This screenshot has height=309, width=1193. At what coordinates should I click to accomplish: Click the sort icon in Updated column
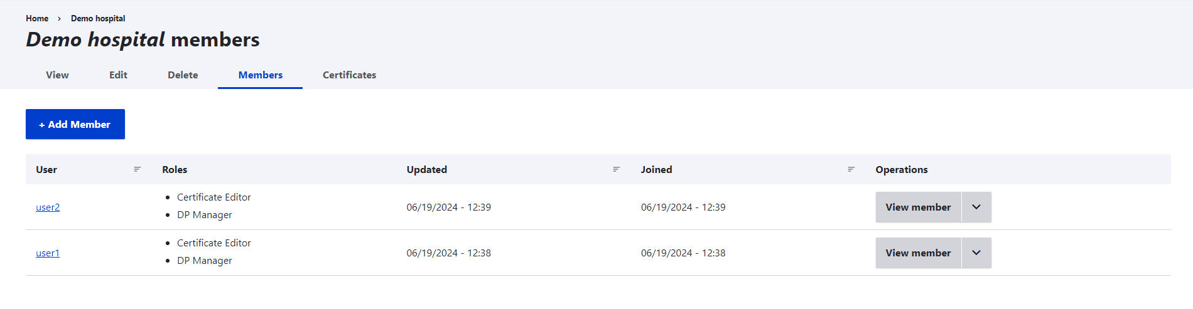(616, 169)
